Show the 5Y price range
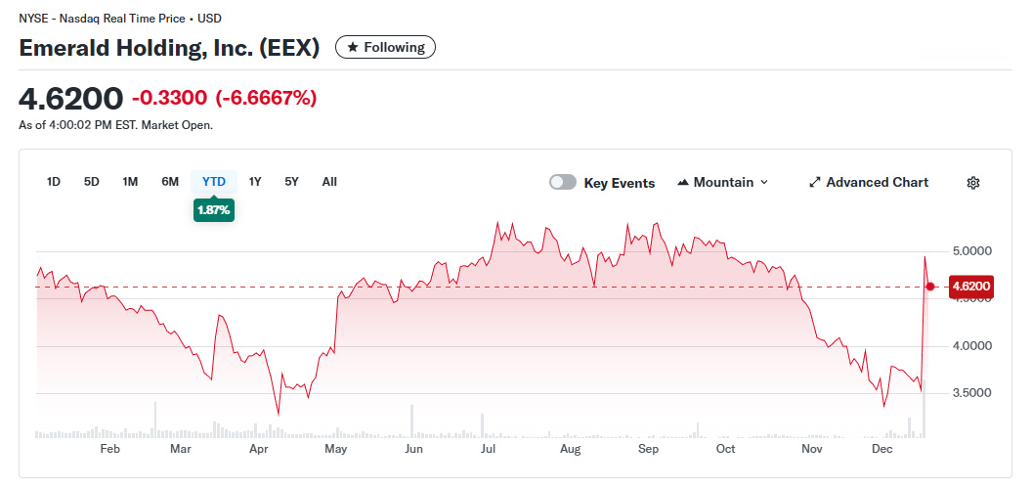The width and height of the screenshot is (1032, 488). point(291,182)
